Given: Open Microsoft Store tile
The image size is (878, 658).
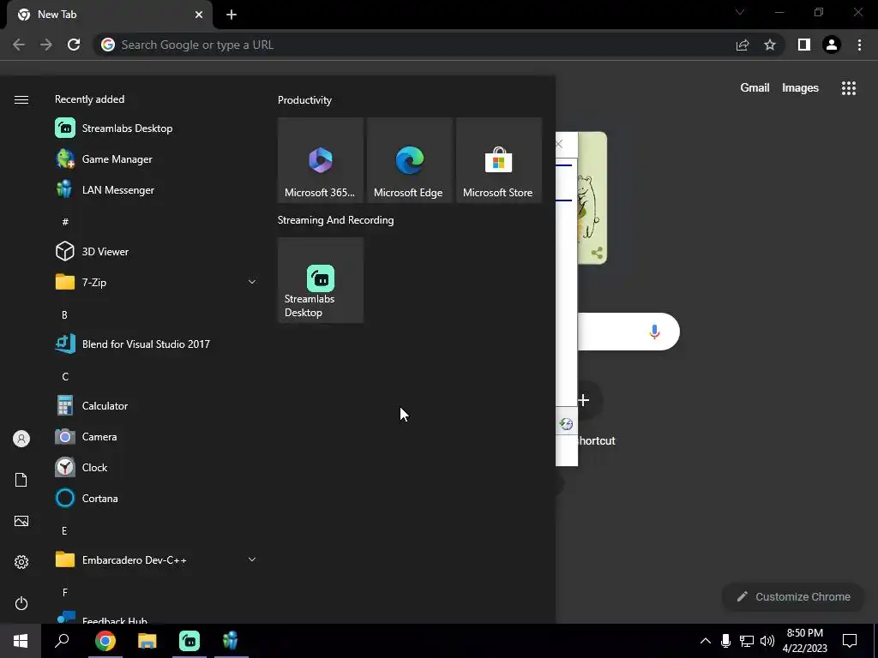Looking at the screenshot, I should [x=498, y=160].
